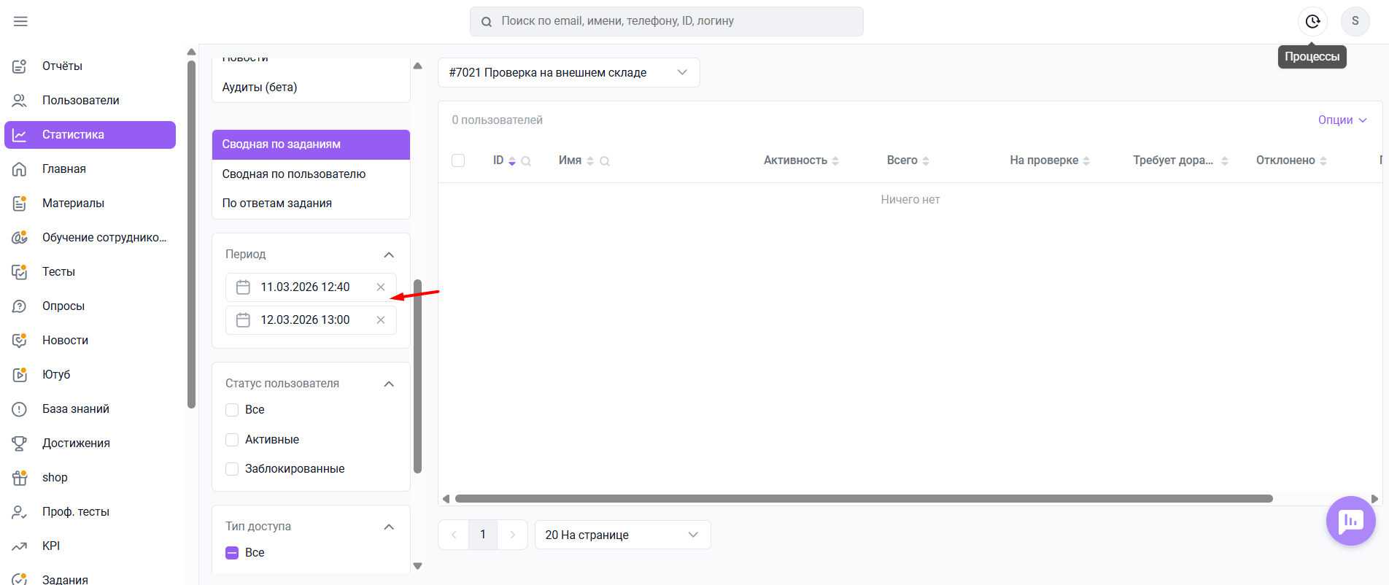Click the search icon in ID column
The height and width of the screenshot is (585, 1389).
[x=526, y=161]
